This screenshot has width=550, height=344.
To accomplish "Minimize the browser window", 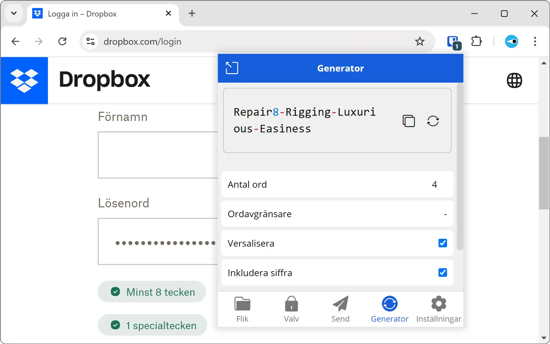I will tap(474, 13).
